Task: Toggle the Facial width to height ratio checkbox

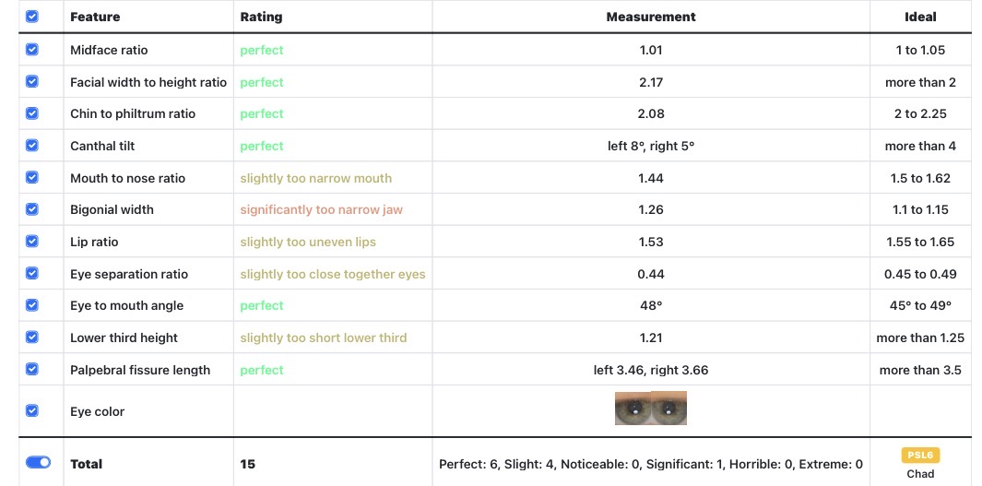Action: [x=32, y=81]
